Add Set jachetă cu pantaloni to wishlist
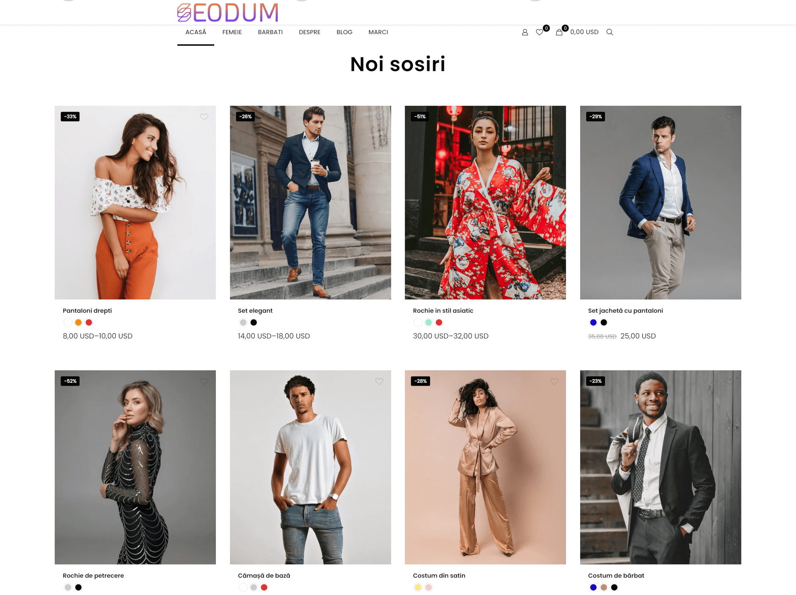This screenshot has width=796, height=595. 729,117
